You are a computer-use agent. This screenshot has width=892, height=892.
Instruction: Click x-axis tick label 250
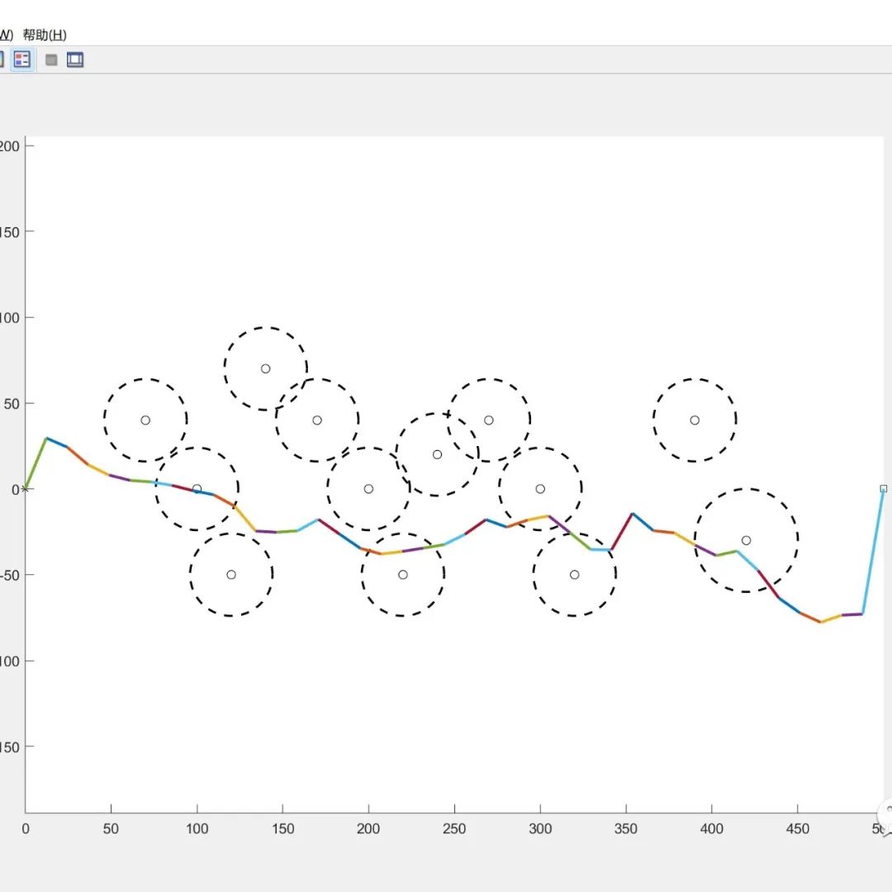[454, 829]
